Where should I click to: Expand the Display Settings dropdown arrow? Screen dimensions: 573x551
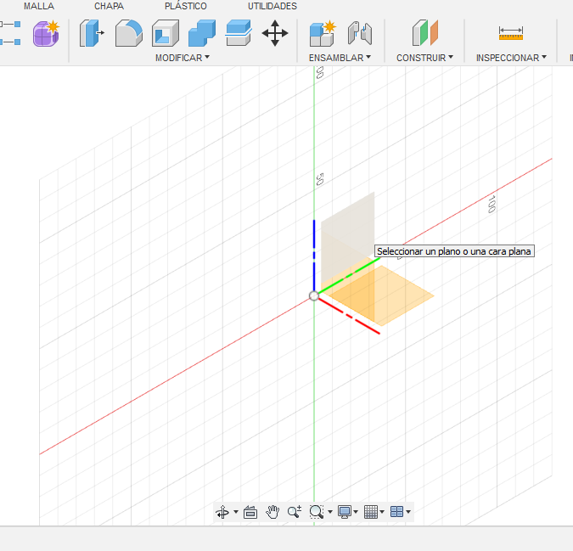(x=356, y=512)
